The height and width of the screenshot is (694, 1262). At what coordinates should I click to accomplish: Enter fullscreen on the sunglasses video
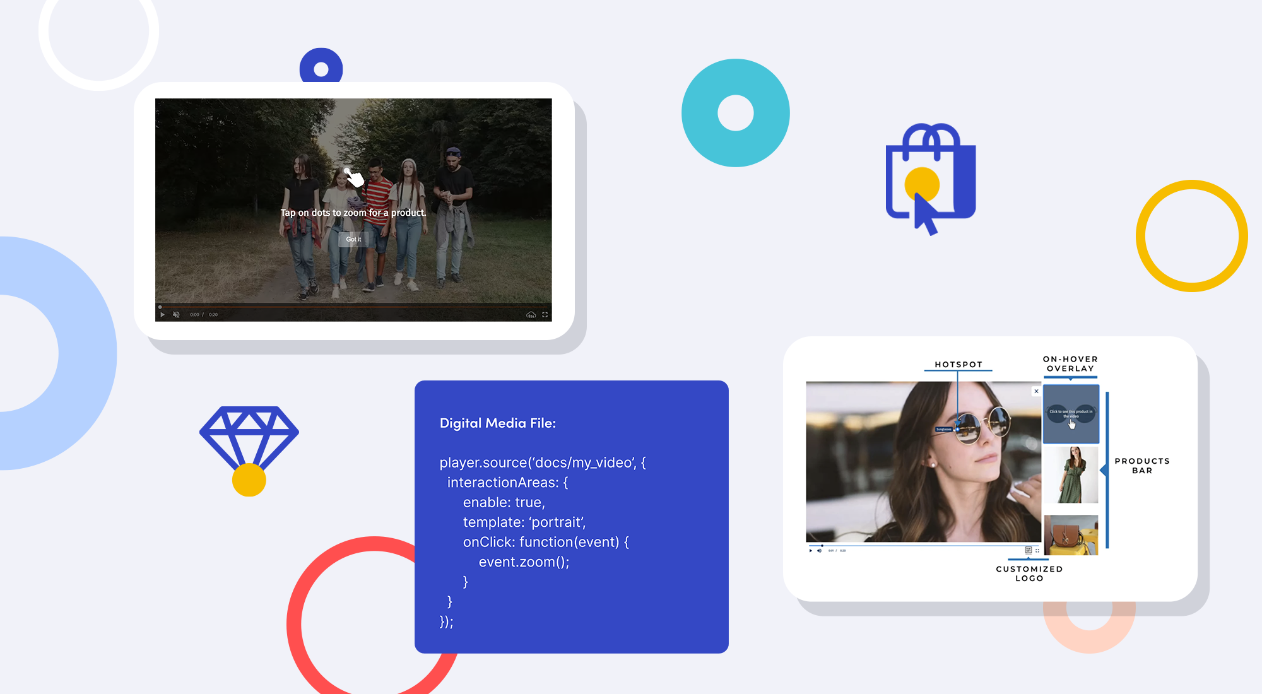(1038, 550)
